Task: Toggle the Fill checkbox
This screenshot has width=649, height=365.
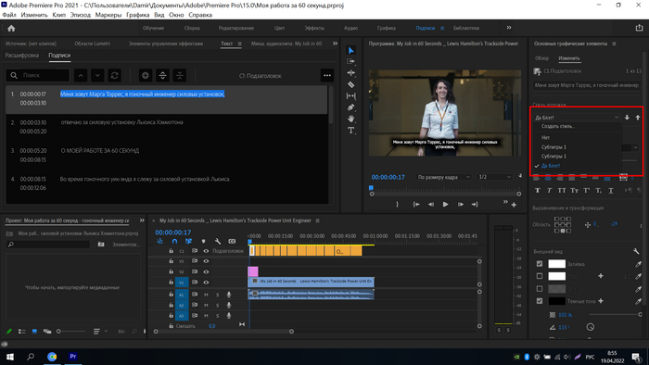Action: tap(540, 264)
